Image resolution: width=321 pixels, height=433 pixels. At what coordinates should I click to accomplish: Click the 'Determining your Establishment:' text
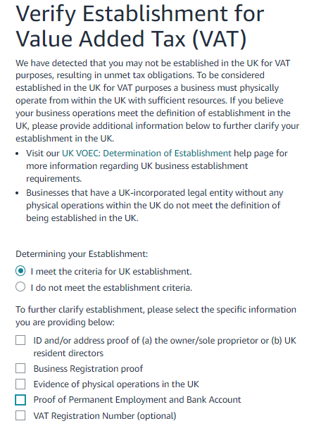(82, 254)
